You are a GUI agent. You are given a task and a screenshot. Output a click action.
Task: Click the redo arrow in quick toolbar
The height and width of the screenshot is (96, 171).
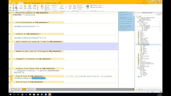(13, 10)
